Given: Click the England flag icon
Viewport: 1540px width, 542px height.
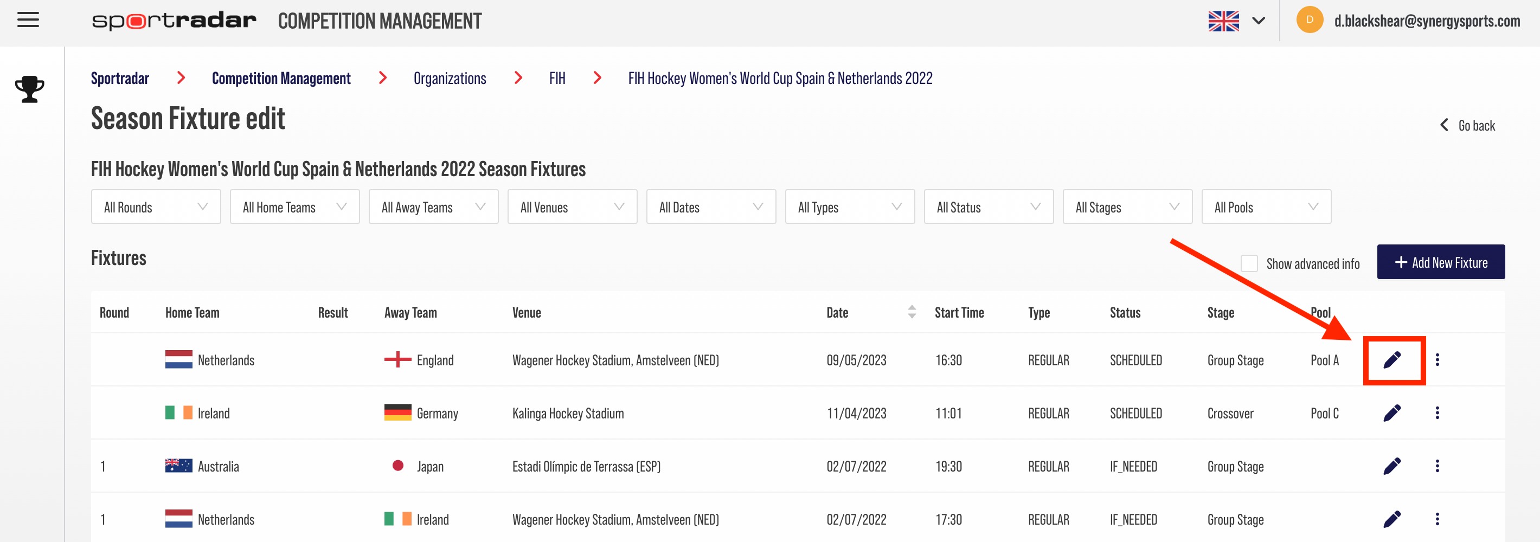Looking at the screenshot, I should pos(397,360).
